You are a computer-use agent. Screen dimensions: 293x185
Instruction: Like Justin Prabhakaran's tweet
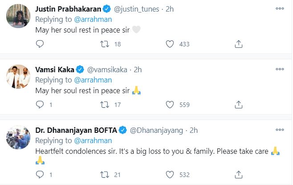(x=170, y=44)
